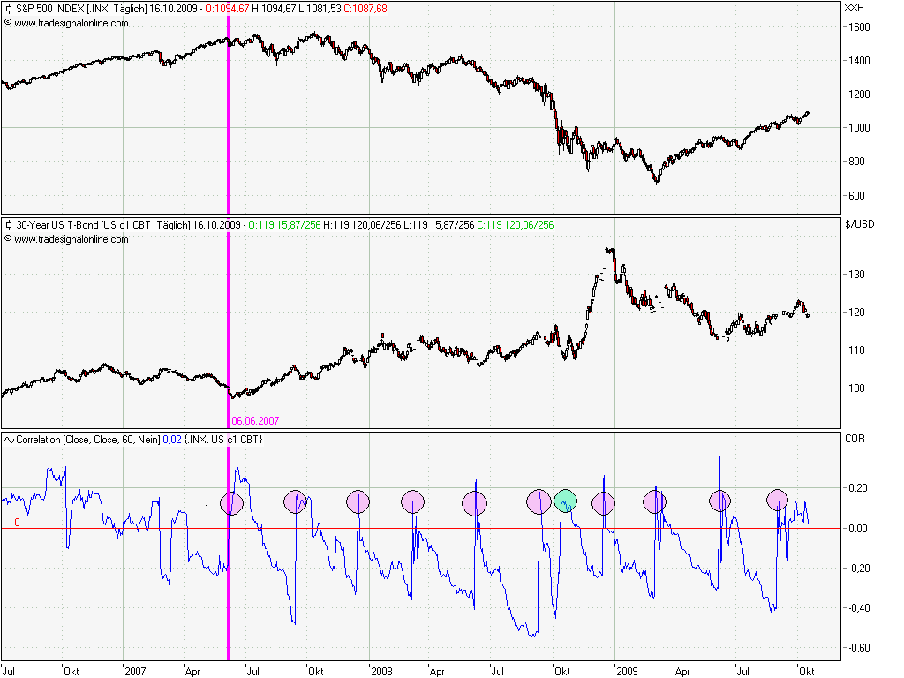Click the 2007 year label on time axis
904x678 pixels.
click(x=135, y=671)
